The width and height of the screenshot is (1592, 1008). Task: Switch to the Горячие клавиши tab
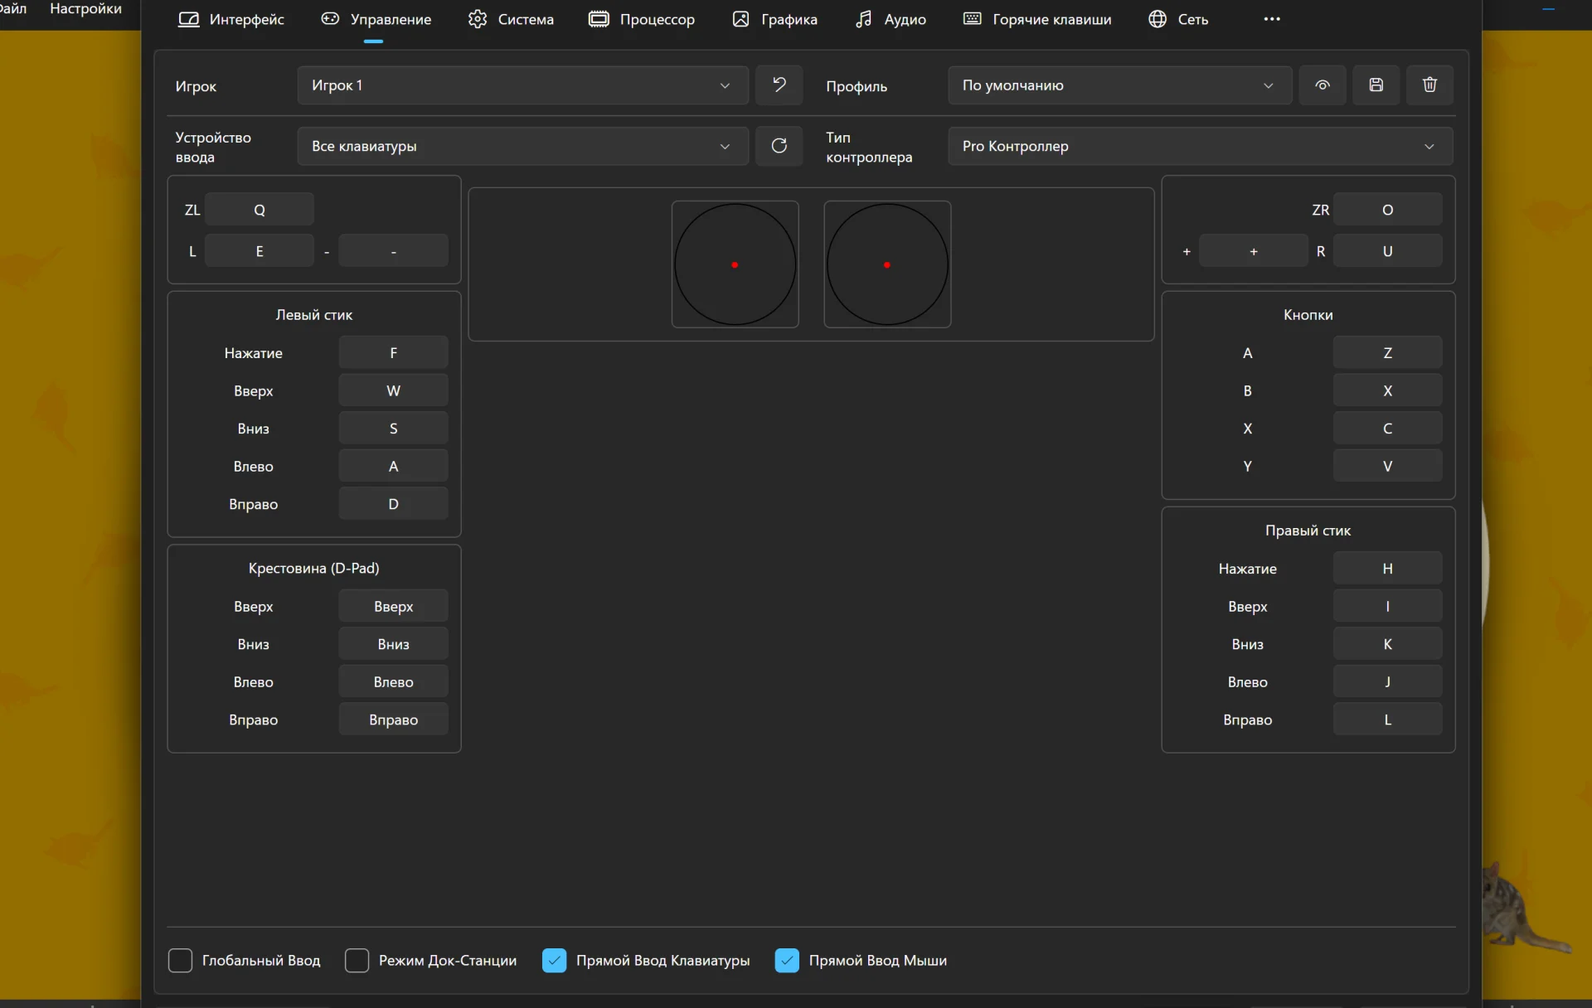coord(1037,19)
